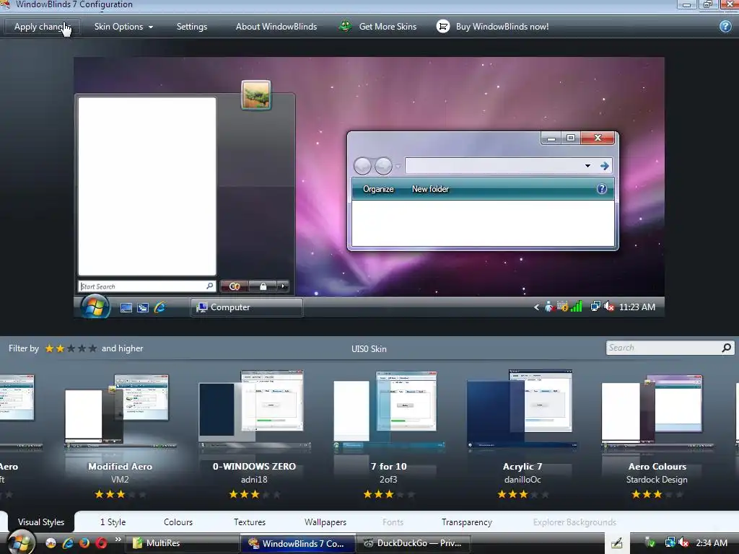Open About WindowBlinds
This screenshot has height=554, width=739.
[x=276, y=27]
